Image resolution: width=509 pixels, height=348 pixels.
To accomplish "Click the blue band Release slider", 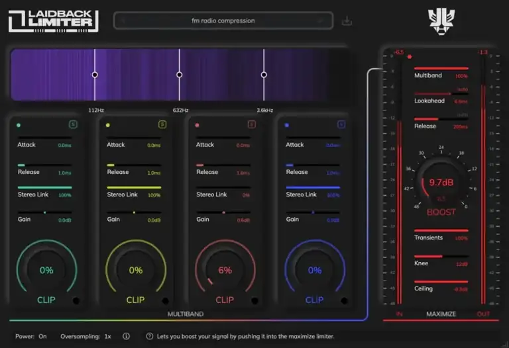I will pyautogui.click(x=313, y=165).
